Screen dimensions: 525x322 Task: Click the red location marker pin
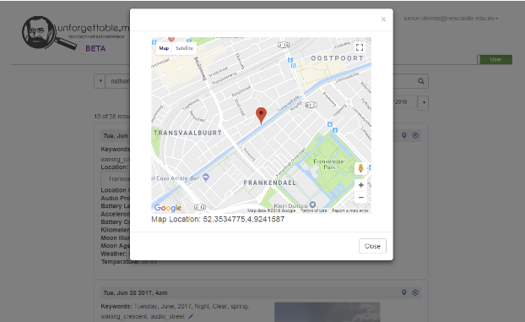tap(261, 116)
